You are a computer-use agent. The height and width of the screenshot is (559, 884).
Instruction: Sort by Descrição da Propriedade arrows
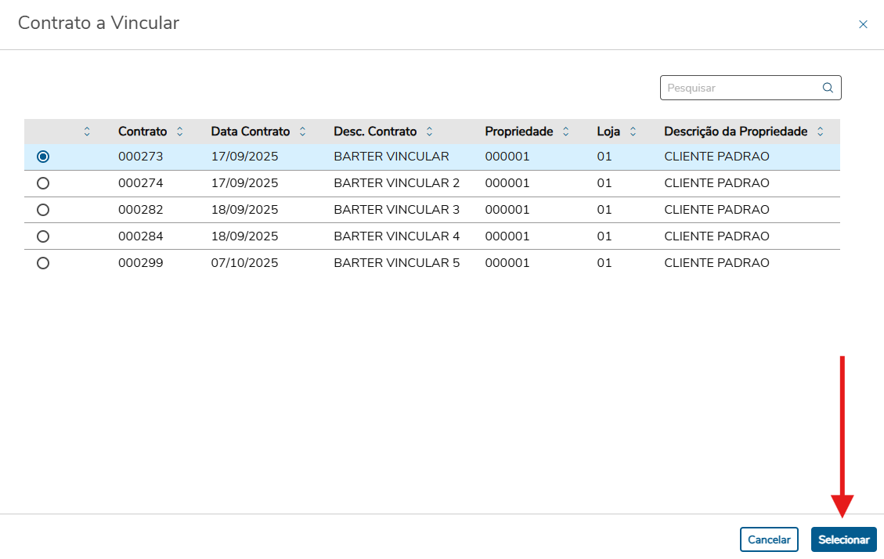pyautogui.click(x=821, y=132)
